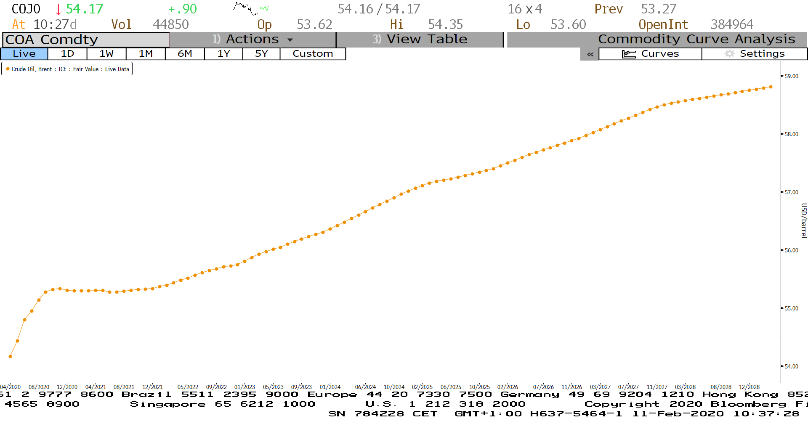Image resolution: width=808 pixels, height=437 pixels.
Task: Click the 58.00 y-axis label
Action: [791, 134]
